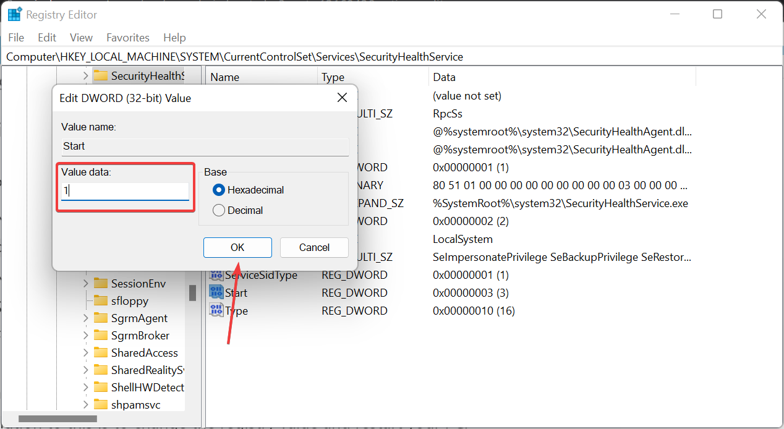784x429 pixels.
Task: Select the SecurityHealthService folder icon
Action: (x=101, y=75)
